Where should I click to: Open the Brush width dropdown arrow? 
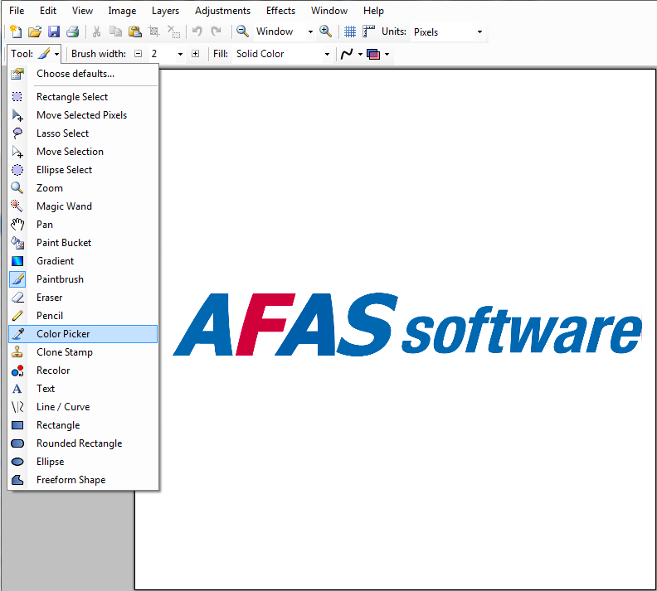pos(180,54)
